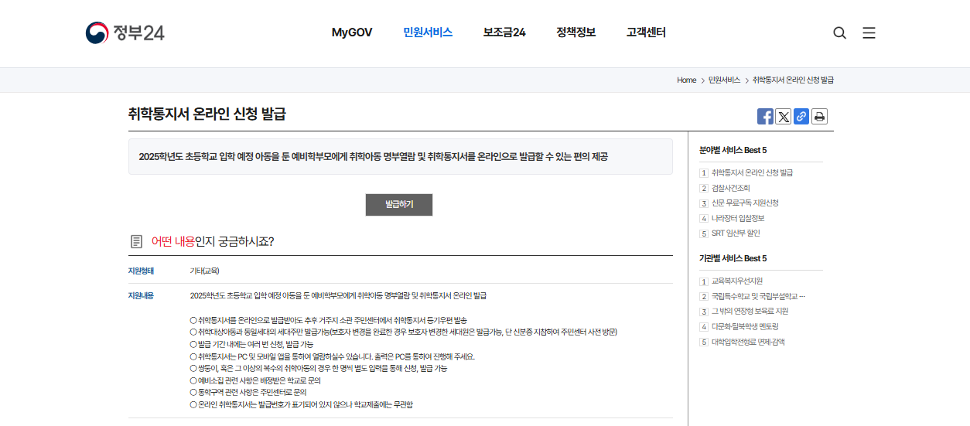This screenshot has height=426, width=970.
Task: Click the 통학구역 관련 사항은 주민센터로 문의 line
Action: tap(248, 393)
